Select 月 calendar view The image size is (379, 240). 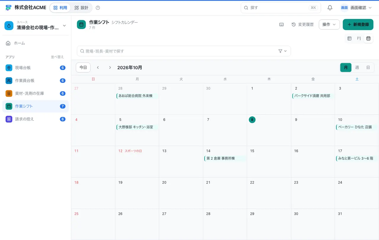tap(346, 67)
